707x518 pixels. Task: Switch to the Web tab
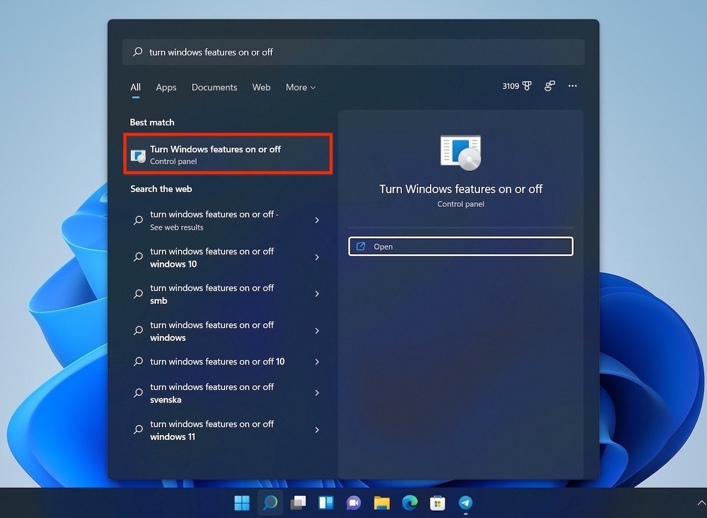click(x=261, y=87)
